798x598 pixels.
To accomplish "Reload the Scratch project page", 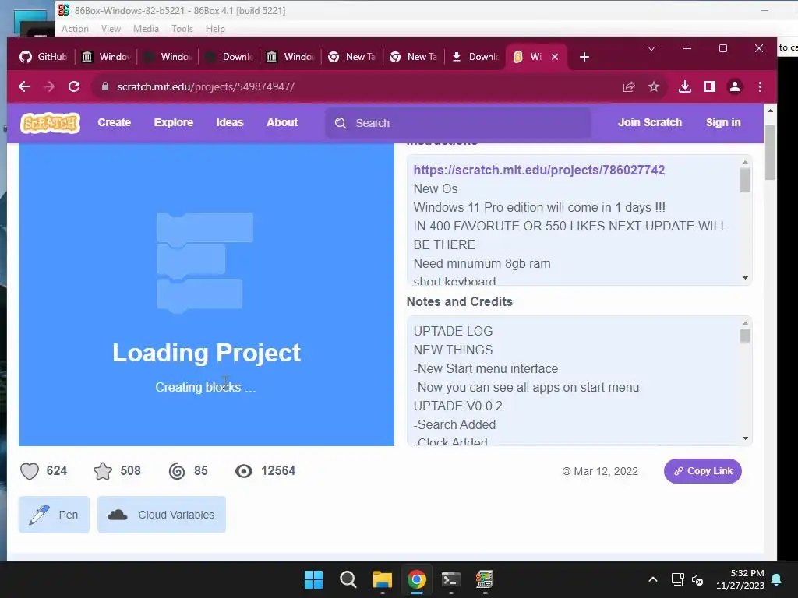I will coord(74,86).
